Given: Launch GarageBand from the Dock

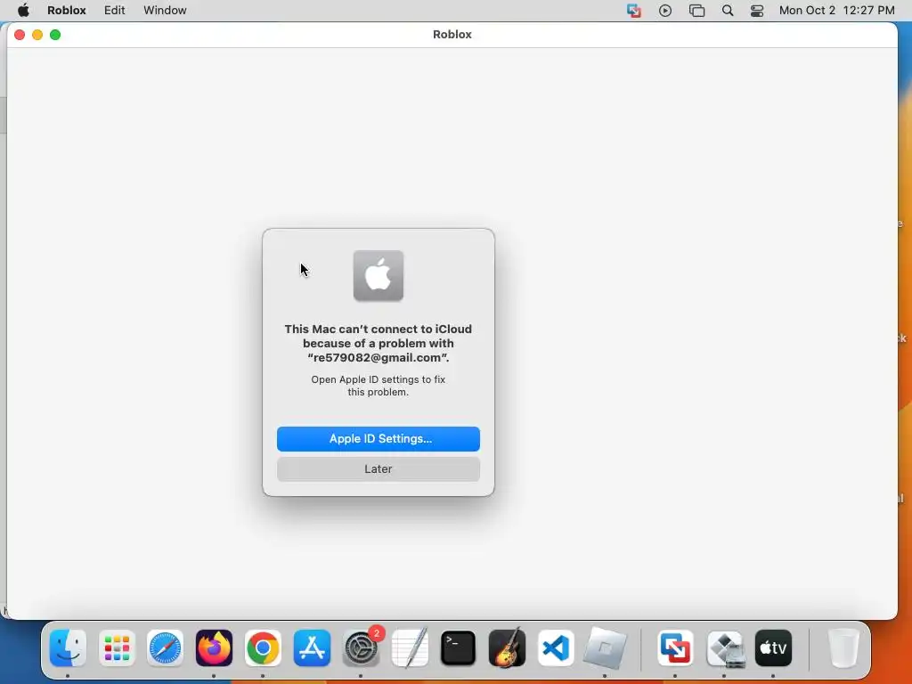Looking at the screenshot, I should pyautogui.click(x=507, y=648).
